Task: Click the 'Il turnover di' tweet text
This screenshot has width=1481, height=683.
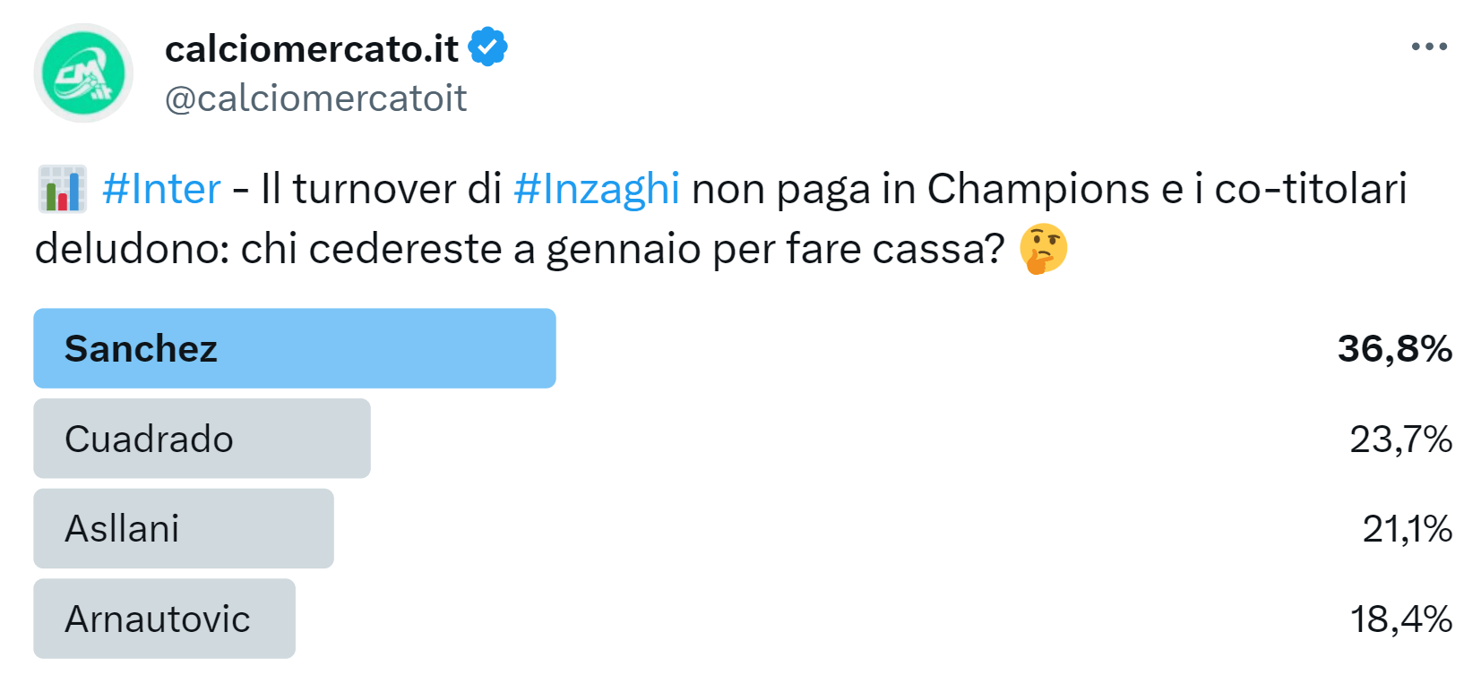Action: pyautogui.click(x=381, y=189)
